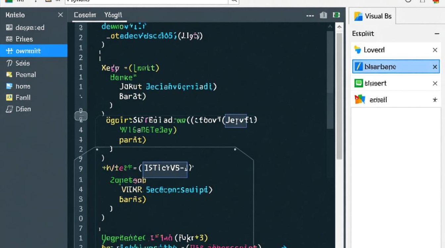Click the Loverd folder icon in Eskoliit list
This screenshot has width=445, height=248.
(359, 50)
